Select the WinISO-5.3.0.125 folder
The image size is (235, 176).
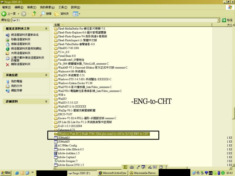click(x=68, y=103)
